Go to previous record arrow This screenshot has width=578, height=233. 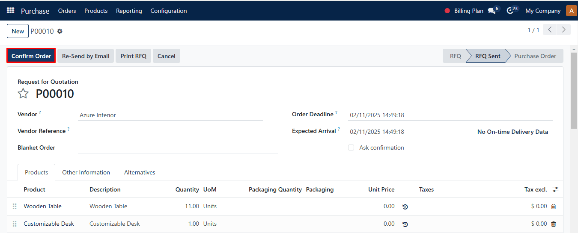[x=550, y=30]
